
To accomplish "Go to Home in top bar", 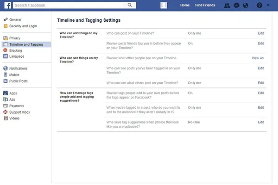I will pos(185,5).
